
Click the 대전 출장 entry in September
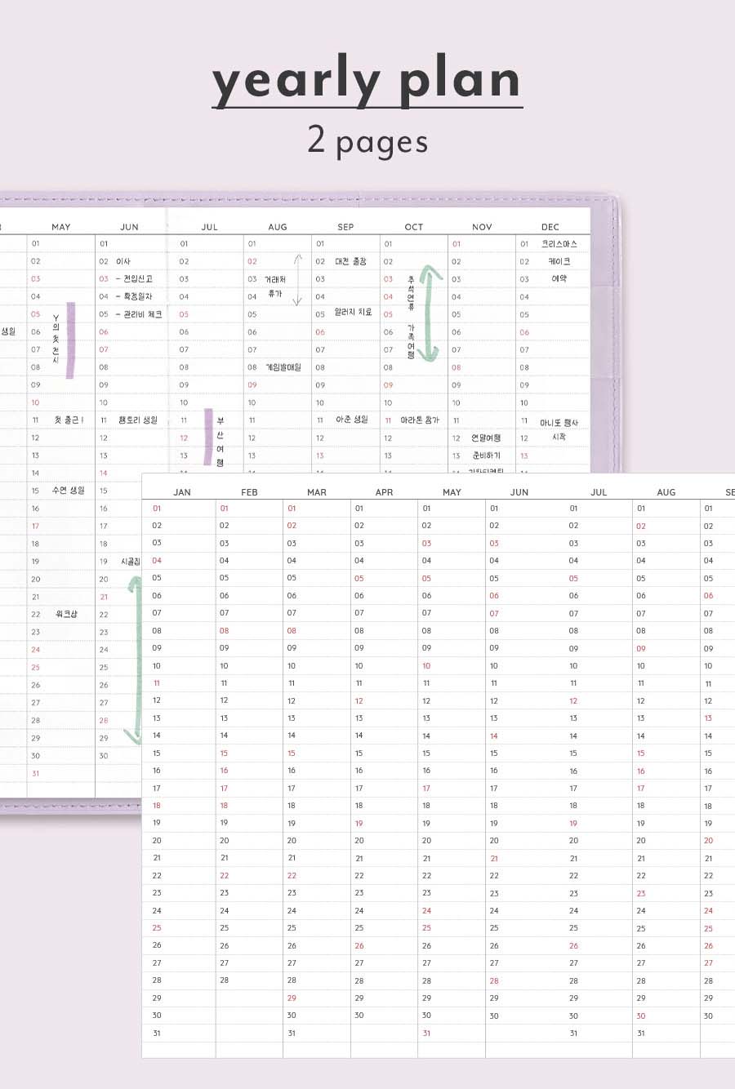pyautogui.click(x=351, y=262)
